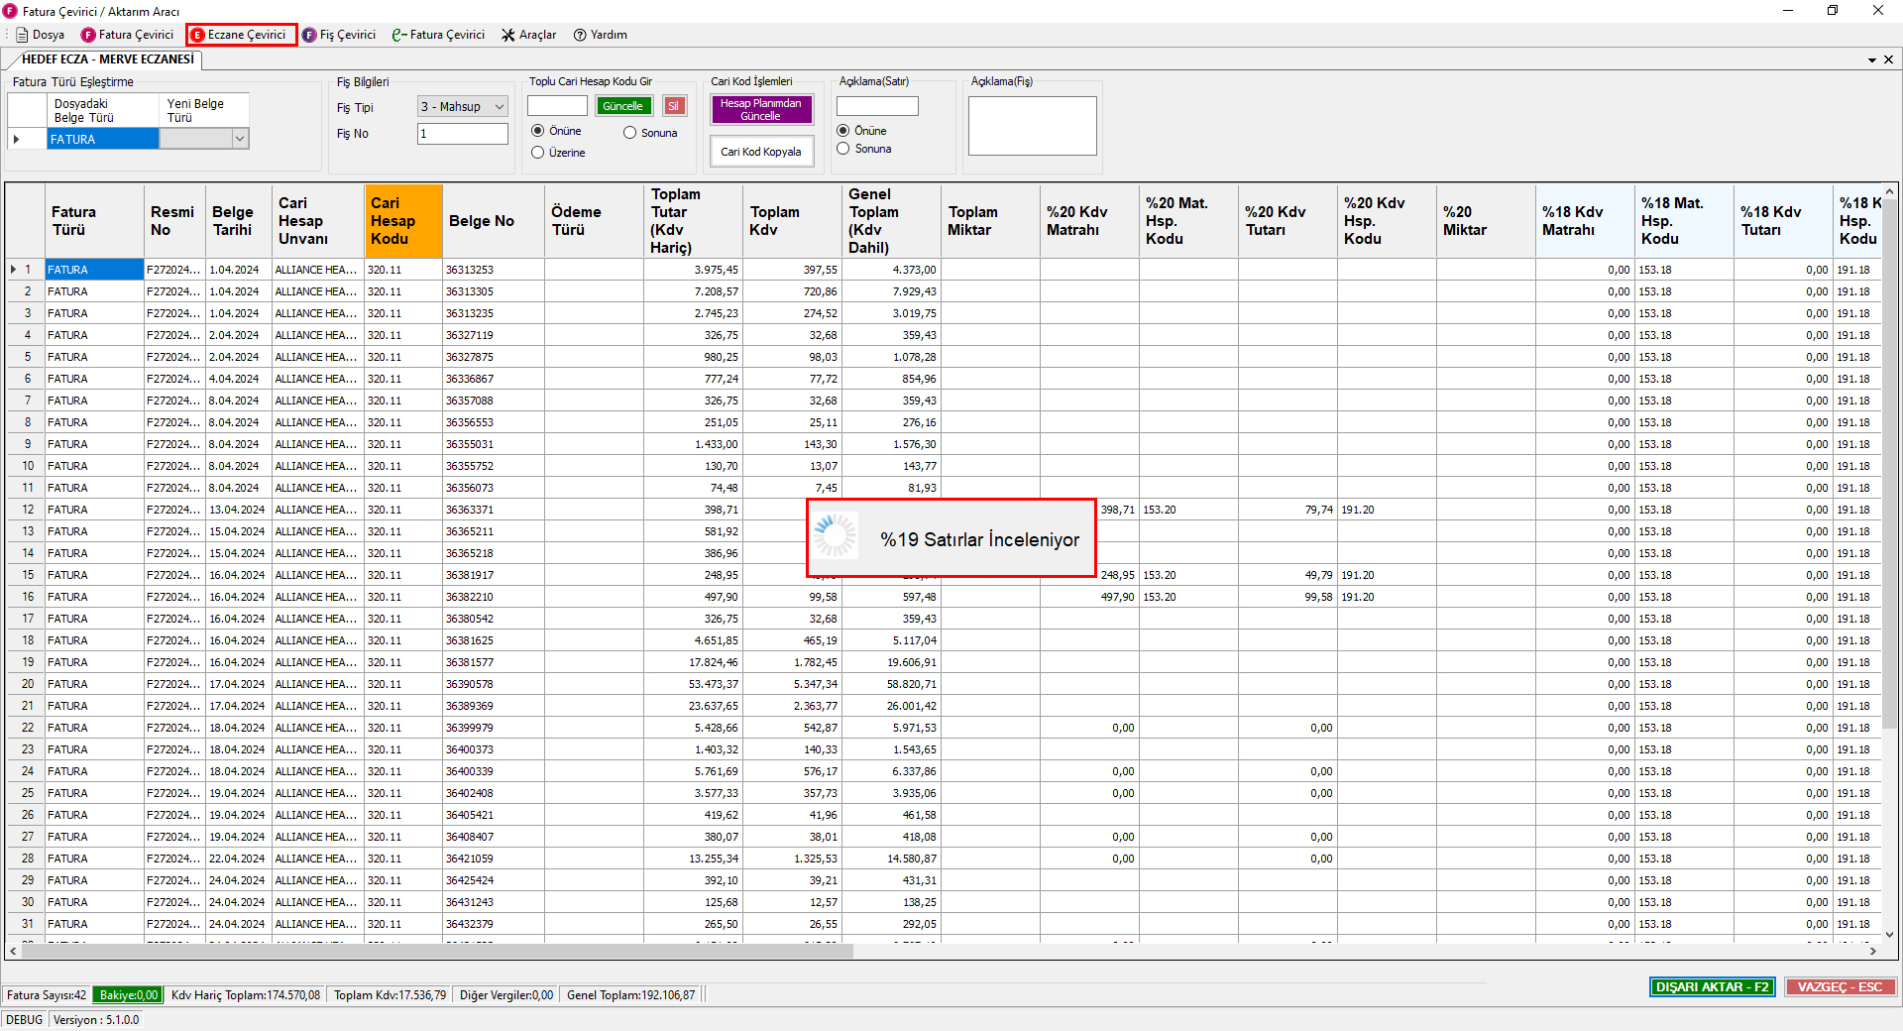The image size is (1903, 1031).
Task: Click the Toplu Cari Hesap Kodu input field
Action: (557, 106)
